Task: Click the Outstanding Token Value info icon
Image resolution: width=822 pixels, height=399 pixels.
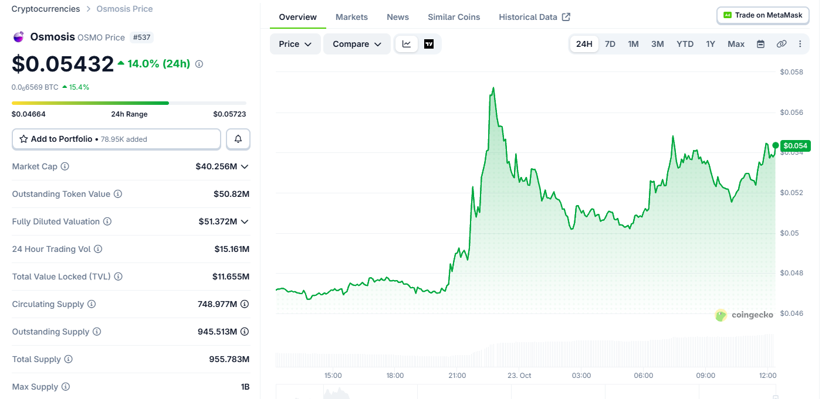Action: [x=118, y=194]
